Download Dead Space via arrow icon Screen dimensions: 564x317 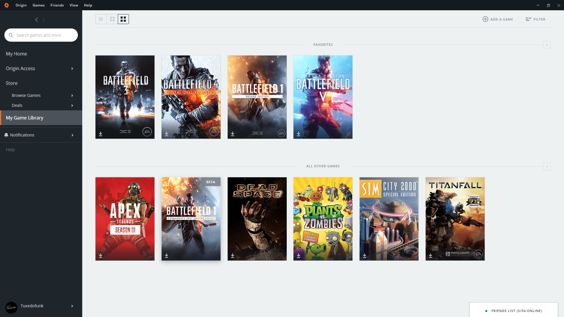[x=233, y=256]
